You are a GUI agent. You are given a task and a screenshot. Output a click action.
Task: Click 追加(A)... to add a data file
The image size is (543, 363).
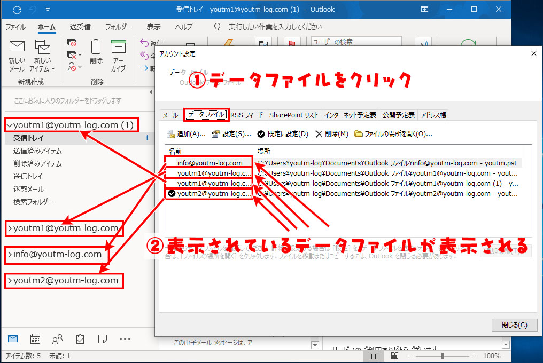(186, 134)
